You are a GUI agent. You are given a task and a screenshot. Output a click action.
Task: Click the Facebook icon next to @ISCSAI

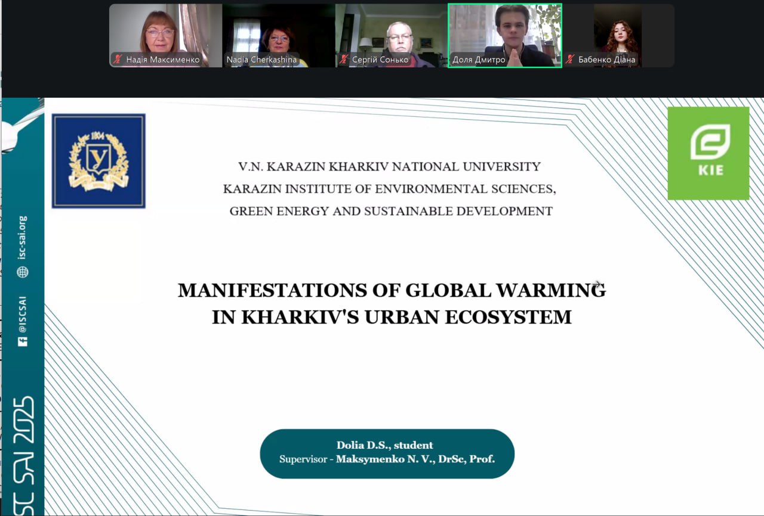[23, 341]
